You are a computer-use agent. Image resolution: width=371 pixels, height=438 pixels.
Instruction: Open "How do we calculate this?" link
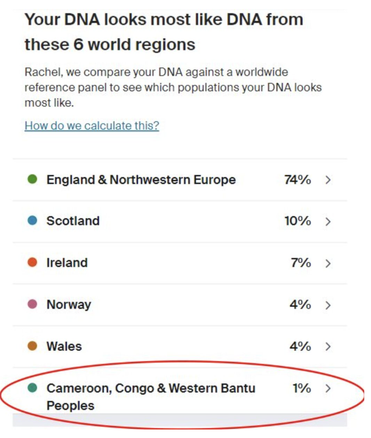coord(92,126)
